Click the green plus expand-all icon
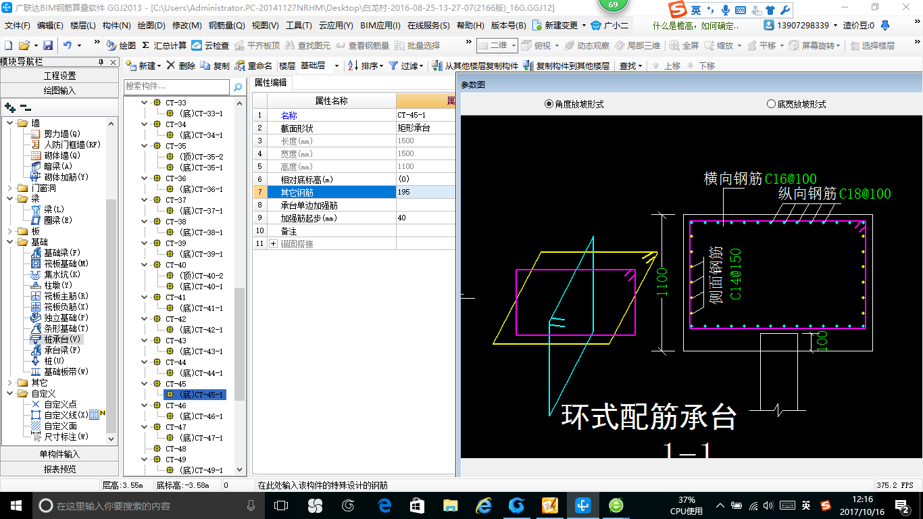 pyautogui.click(x=9, y=107)
